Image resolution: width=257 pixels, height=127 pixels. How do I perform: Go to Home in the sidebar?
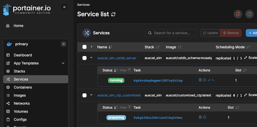[36, 26]
